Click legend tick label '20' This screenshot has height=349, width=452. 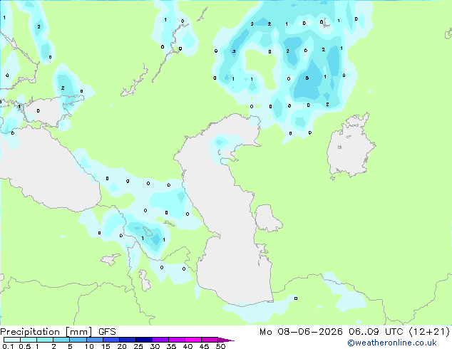[122, 346]
